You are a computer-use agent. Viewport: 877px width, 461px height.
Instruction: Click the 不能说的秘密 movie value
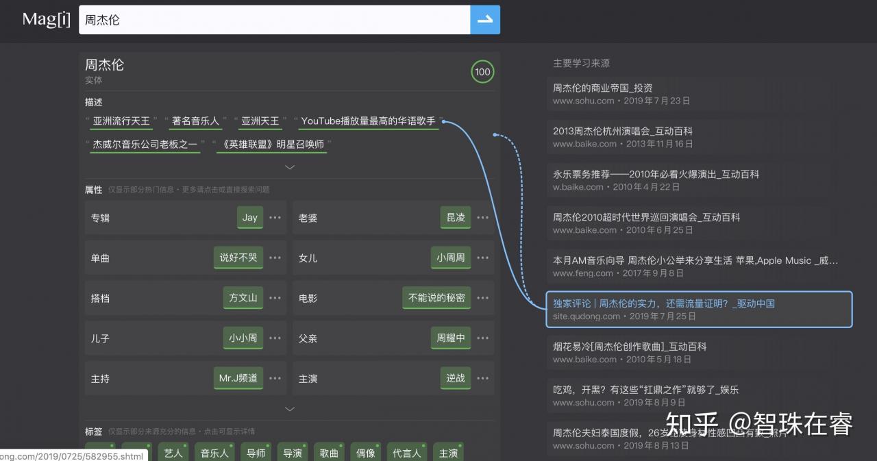click(436, 298)
